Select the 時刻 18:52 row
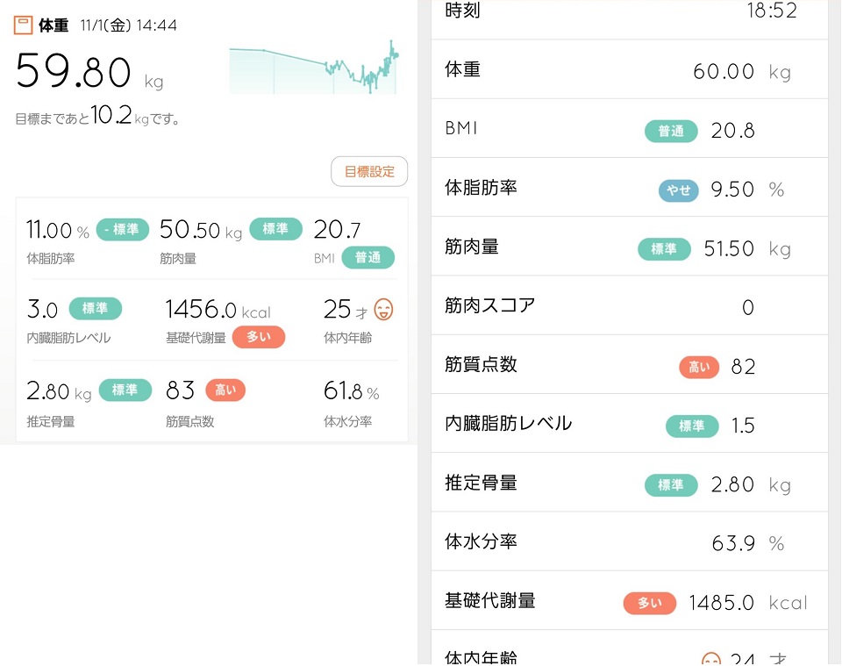Screen dimensions: 842x666 point(630,16)
